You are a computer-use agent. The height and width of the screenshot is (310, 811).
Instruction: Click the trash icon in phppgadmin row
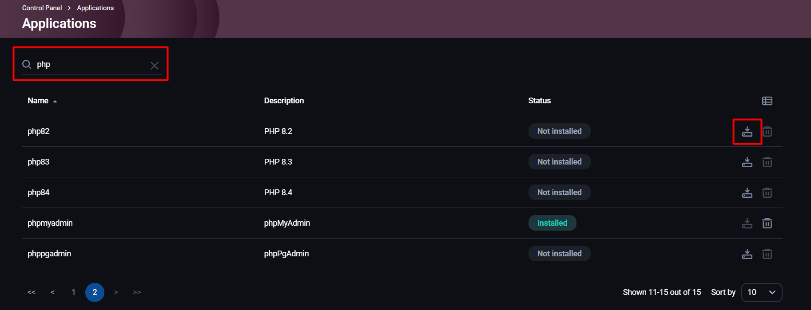767,254
